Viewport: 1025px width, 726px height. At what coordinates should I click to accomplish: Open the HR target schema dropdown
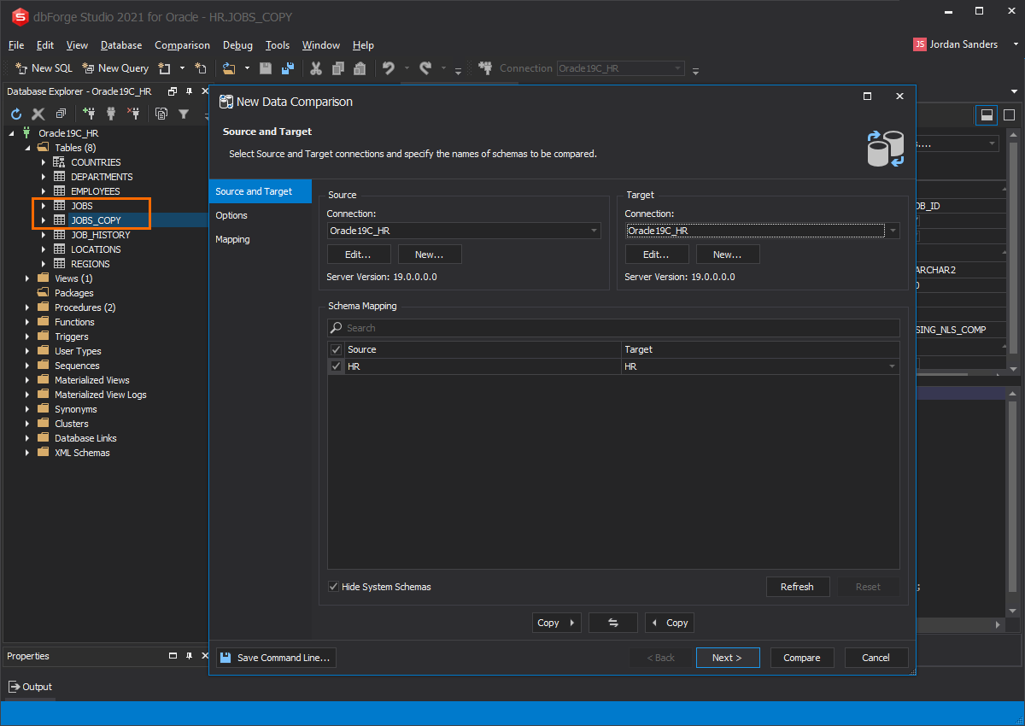click(892, 366)
